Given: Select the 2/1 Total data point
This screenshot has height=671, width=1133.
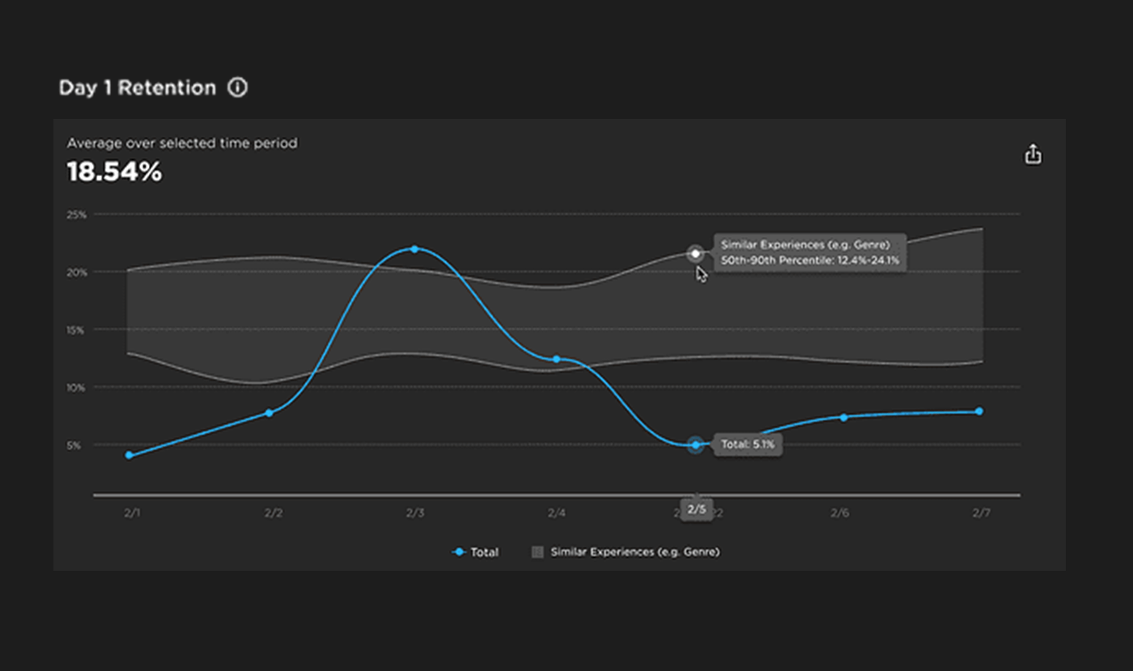Looking at the screenshot, I should [x=129, y=455].
